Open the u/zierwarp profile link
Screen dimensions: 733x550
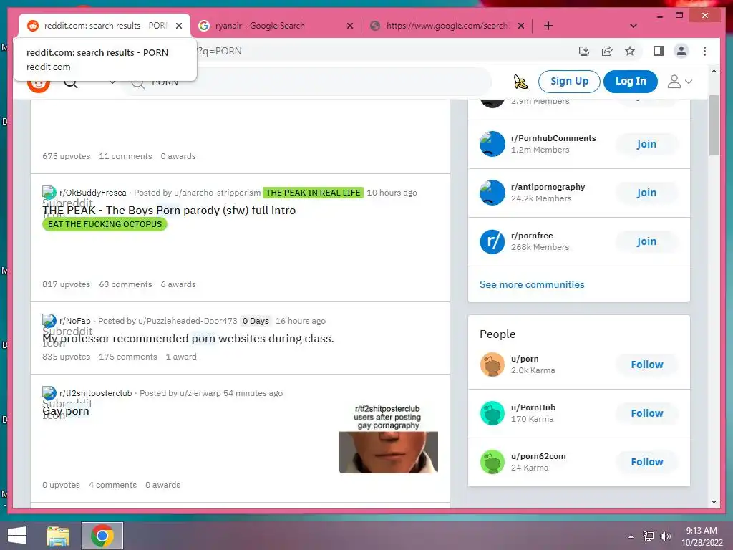click(x=200, y=393)
